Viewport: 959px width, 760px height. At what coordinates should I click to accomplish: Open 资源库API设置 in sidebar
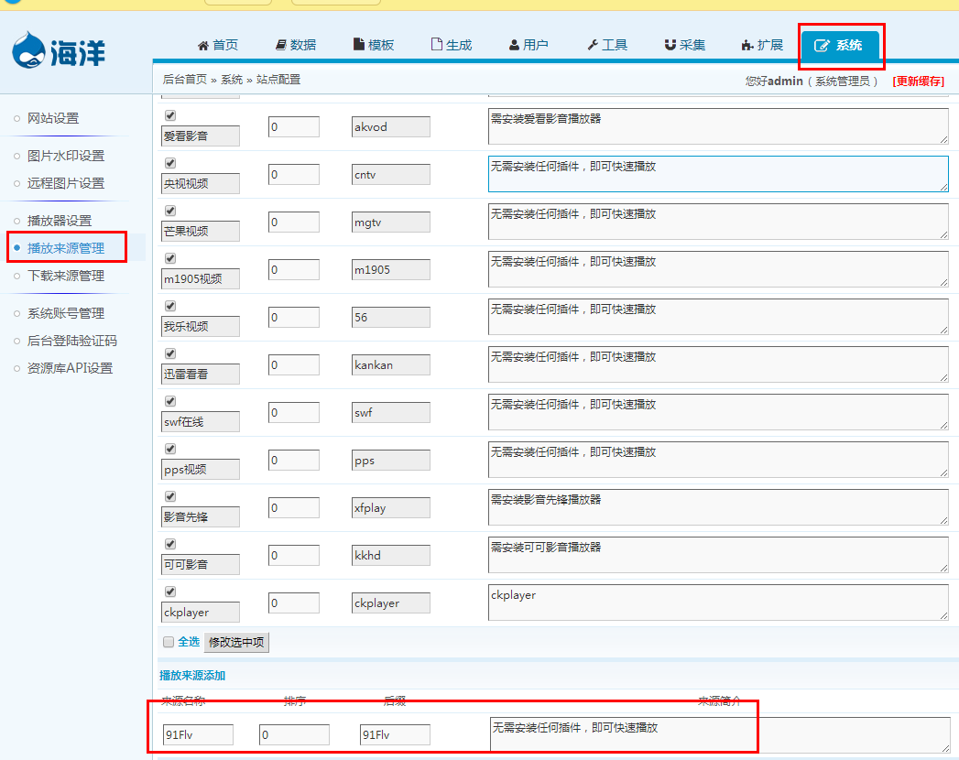[71, 369]
